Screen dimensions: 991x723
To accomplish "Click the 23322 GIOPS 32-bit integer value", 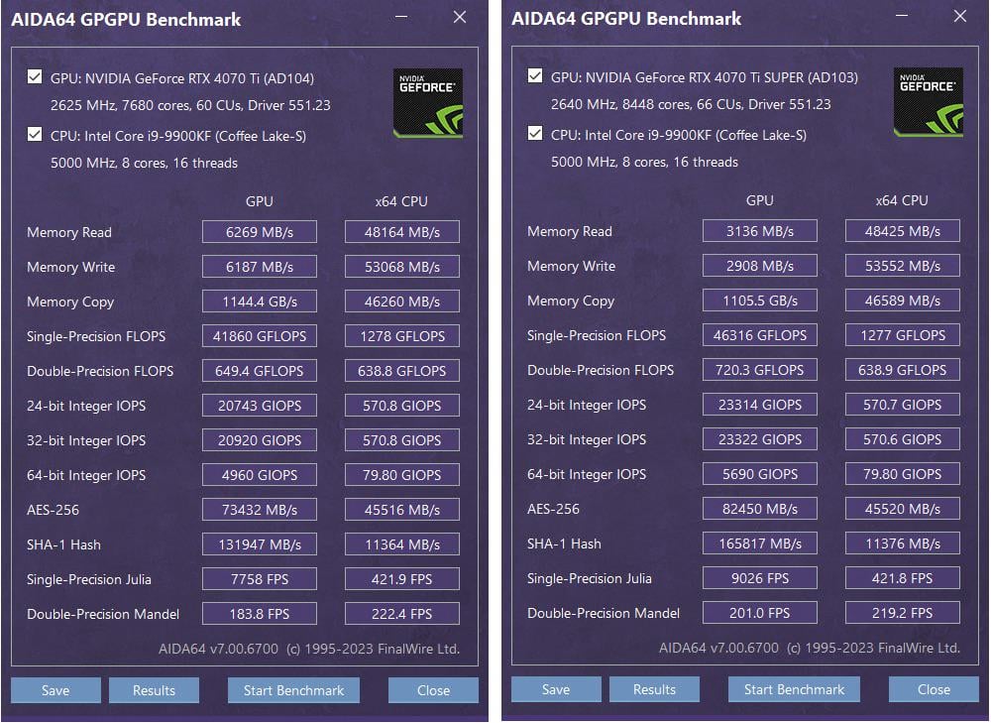I will [x=760, y=439].
